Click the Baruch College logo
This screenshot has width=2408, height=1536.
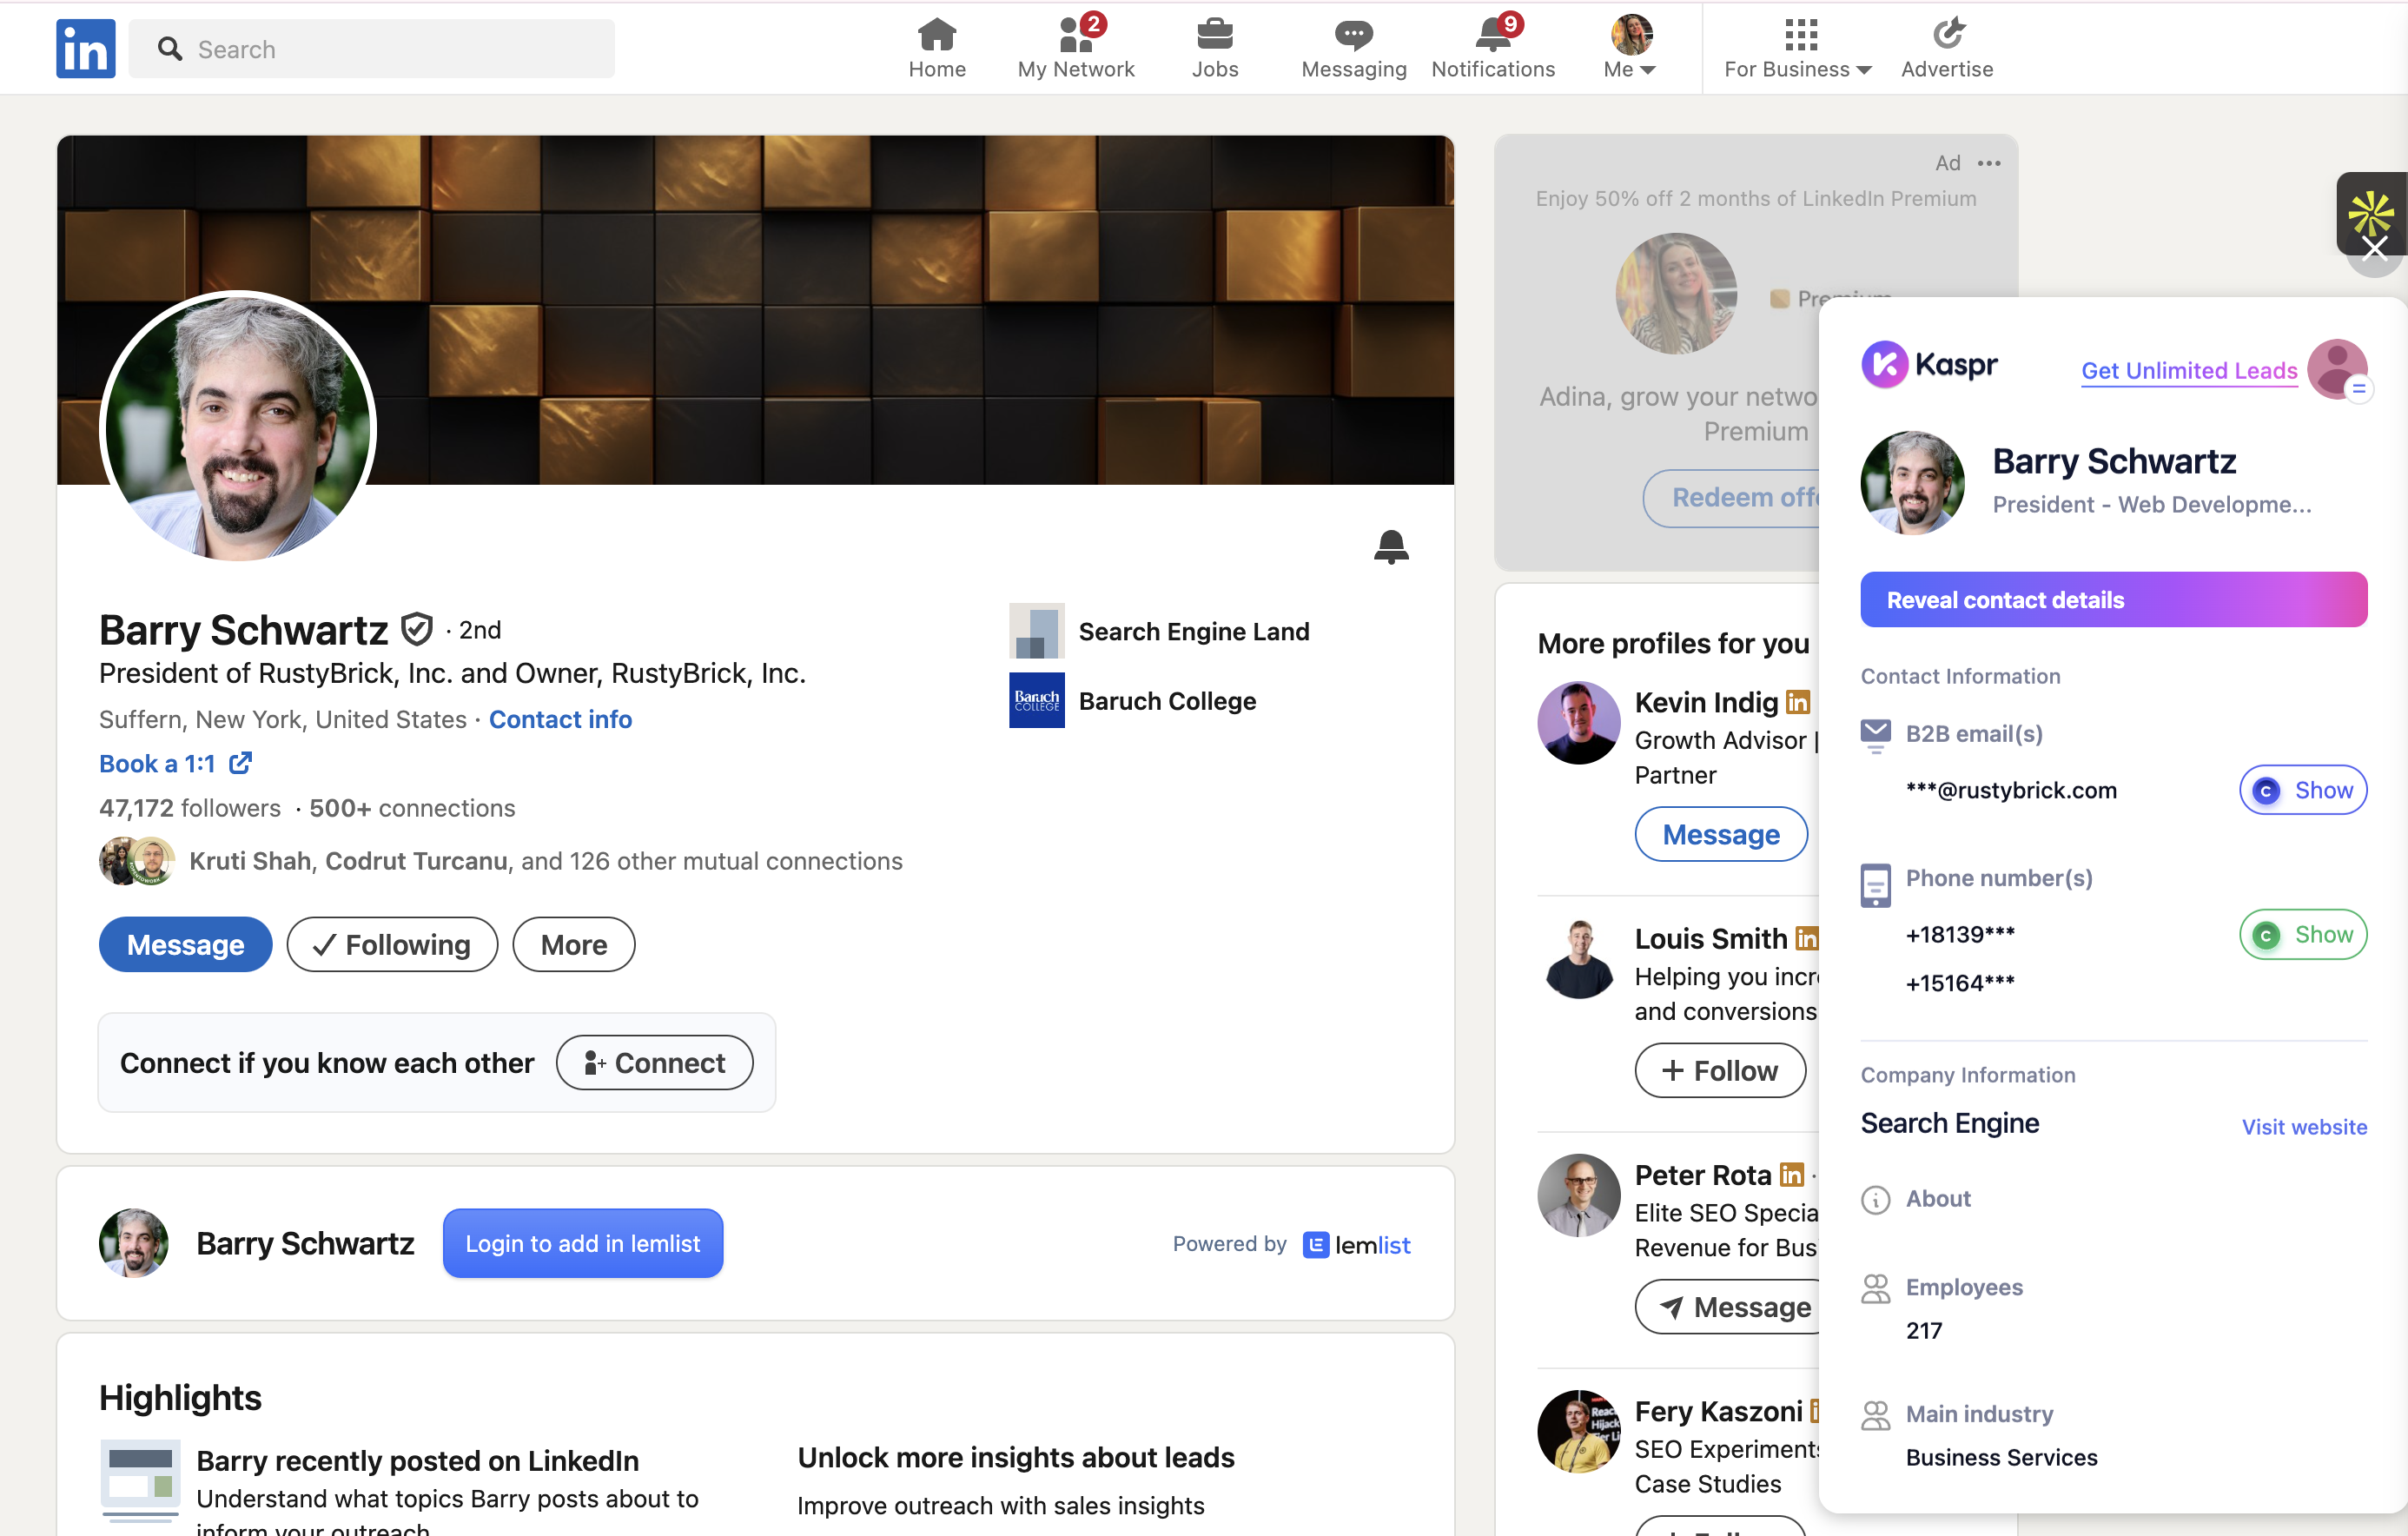(1036, 700)
